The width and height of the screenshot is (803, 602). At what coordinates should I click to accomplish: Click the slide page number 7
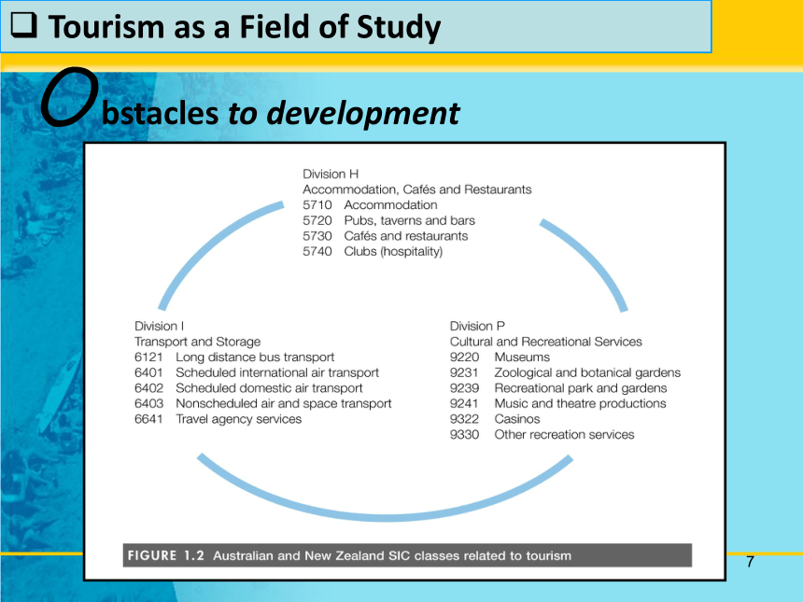click(751, 562)
